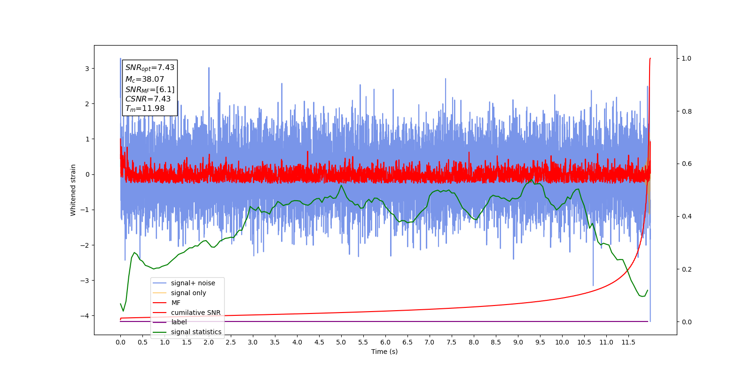
Task: Click x-axis tick label 9.5
Action: (x=540, y=342)
